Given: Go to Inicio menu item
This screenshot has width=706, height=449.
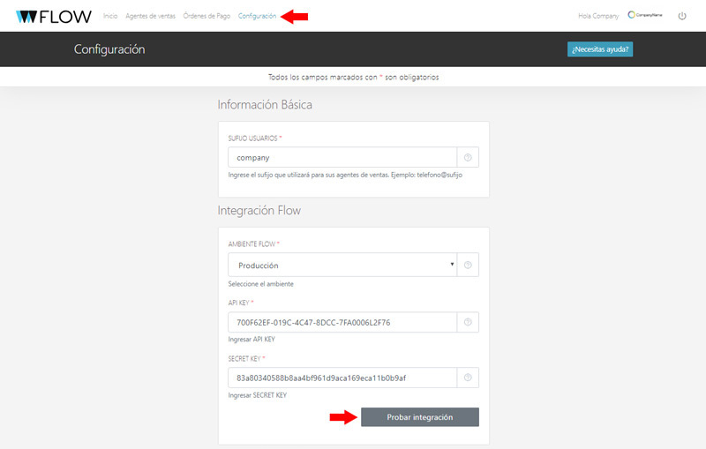Looking at the screenshot, I should click(x=110, y=16).
